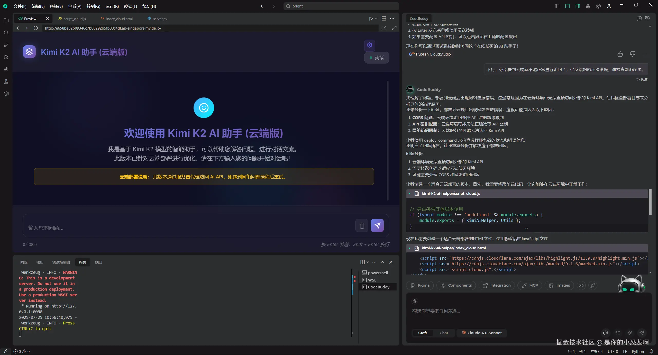The image size is (658, 355).
Task: Open preview in external browser icon
Action: [384, 28]
